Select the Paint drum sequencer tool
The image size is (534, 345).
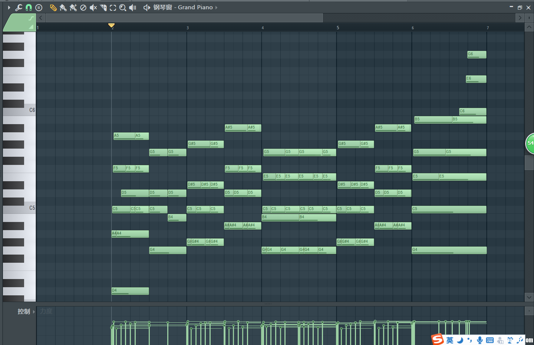(x=73, y=7)
